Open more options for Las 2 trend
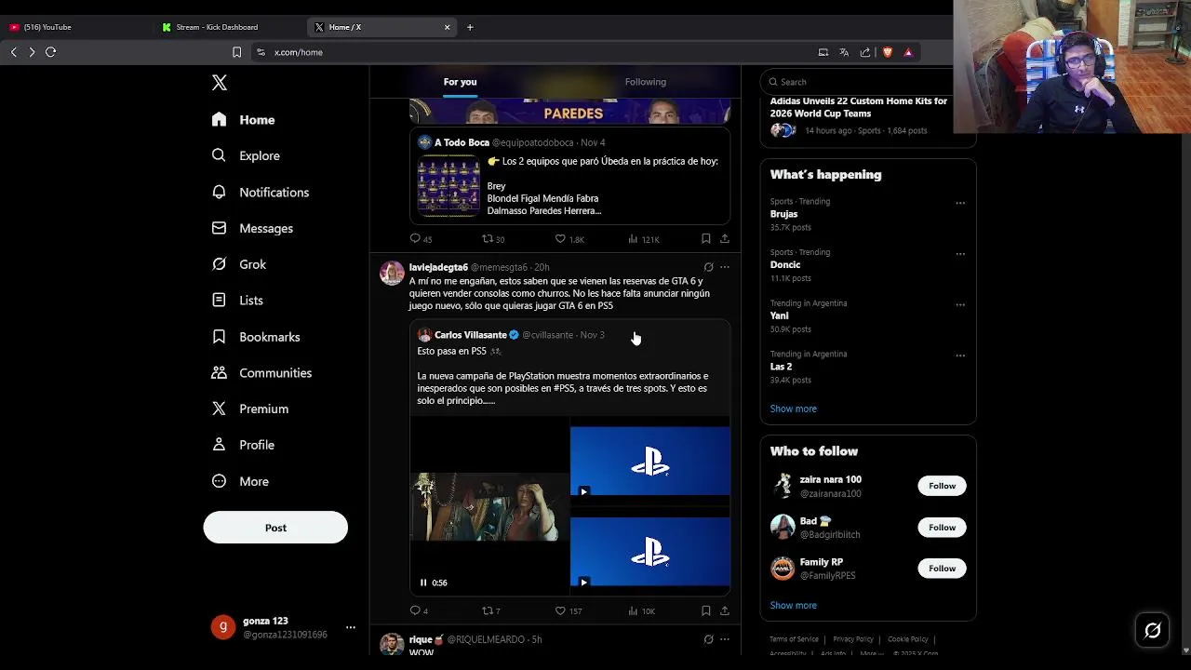The image size is (1191, 670). pos(960,355)
